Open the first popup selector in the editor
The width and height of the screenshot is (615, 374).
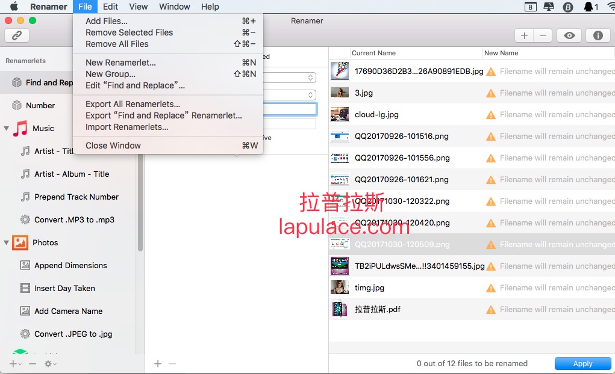pos(290,78)
